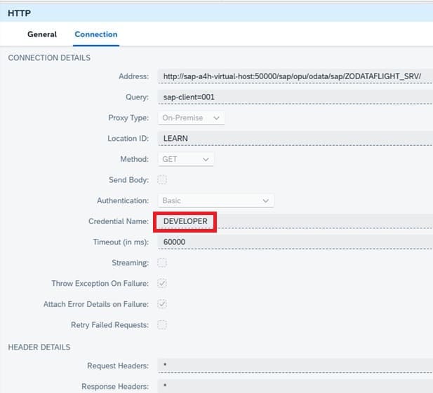The width and height of the screenshot is (433, 393).
Task: Click the Query field containing sap-client=001
Action: pos(295,97)
